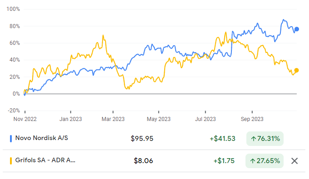Click the Novo Nordisk price $95.95
Image resolution: width=309 pixels, height=179 pixels.
point(142,139)
